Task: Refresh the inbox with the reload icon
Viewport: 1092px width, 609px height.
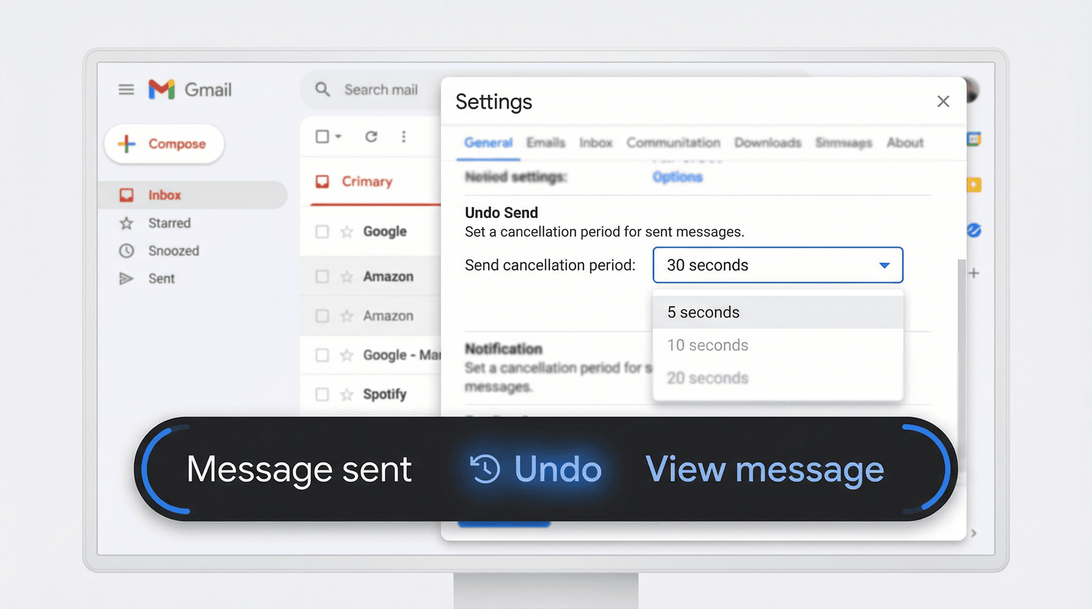Action: pyautogui.click(x=371, y=136)
